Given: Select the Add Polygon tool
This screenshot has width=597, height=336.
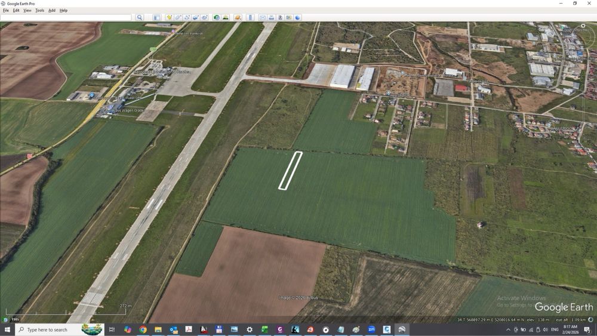Looking at the screenshot, I should click(178, 17).
